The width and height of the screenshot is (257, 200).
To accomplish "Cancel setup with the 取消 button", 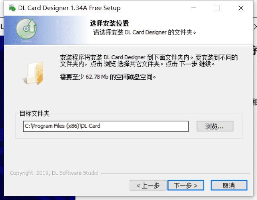I will coord(229,185).
